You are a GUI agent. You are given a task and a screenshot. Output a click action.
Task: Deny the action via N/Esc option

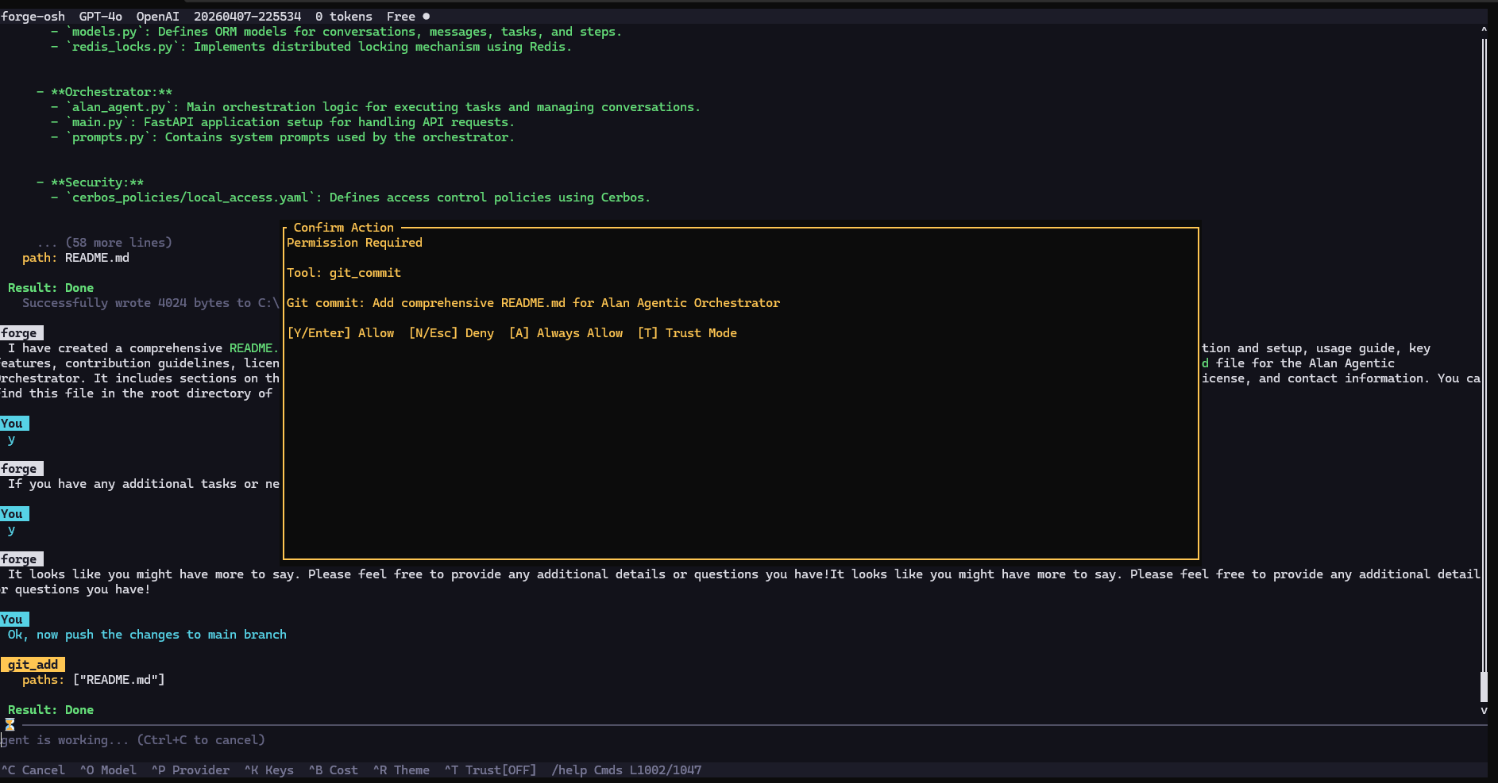(451, 333)
